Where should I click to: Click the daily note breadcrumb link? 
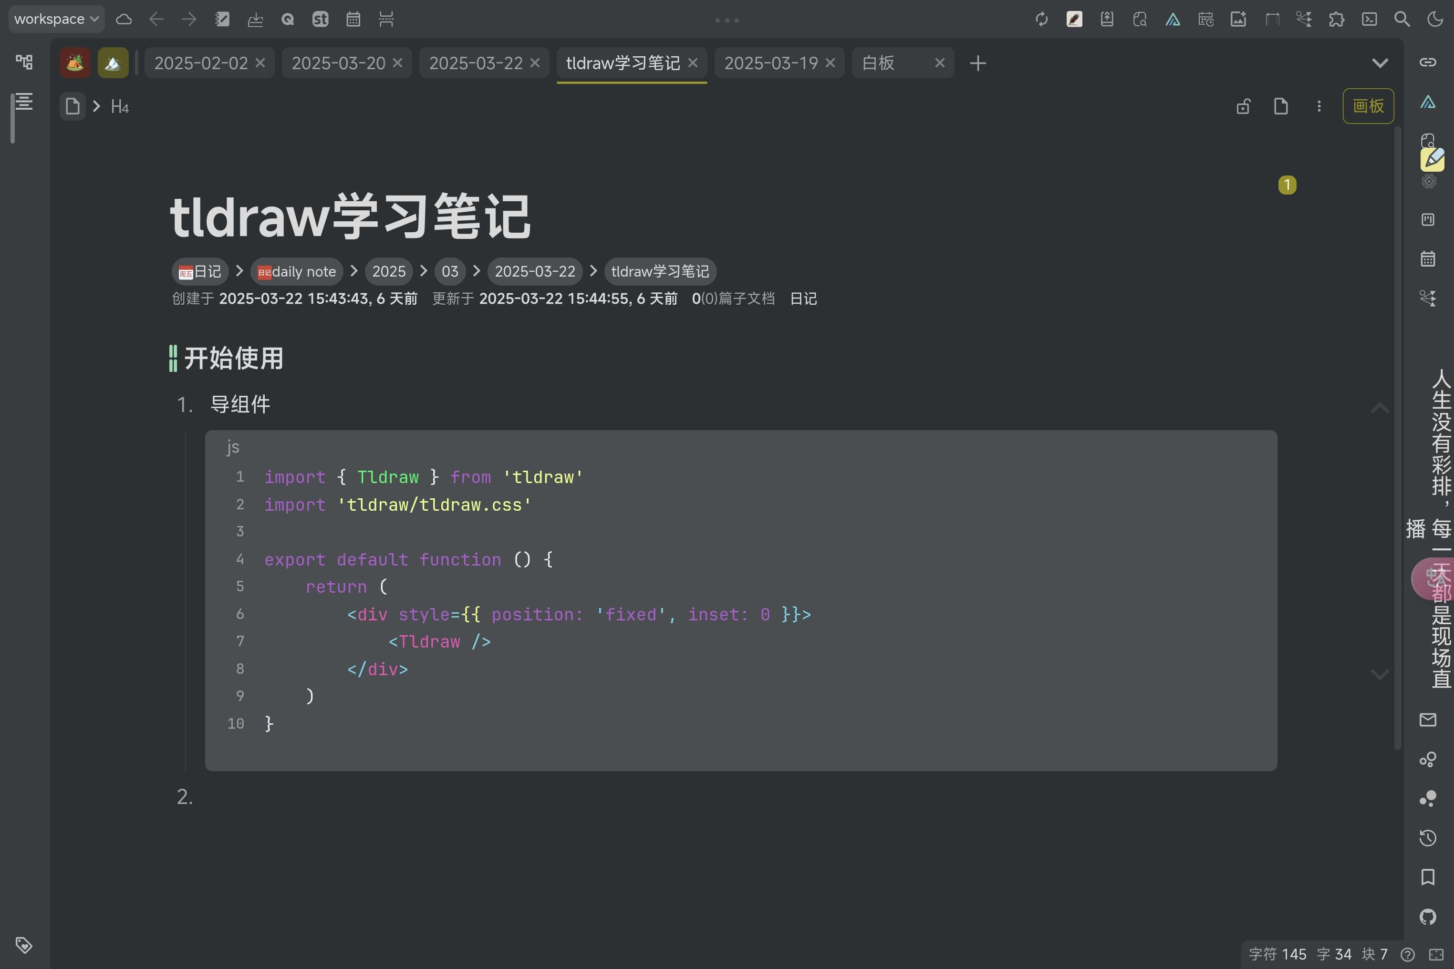(x=297, y=271)
